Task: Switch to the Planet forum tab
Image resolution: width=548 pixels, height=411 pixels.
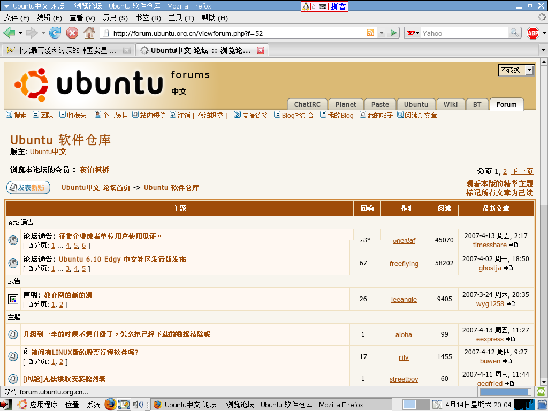Action: tap(346, 104)
